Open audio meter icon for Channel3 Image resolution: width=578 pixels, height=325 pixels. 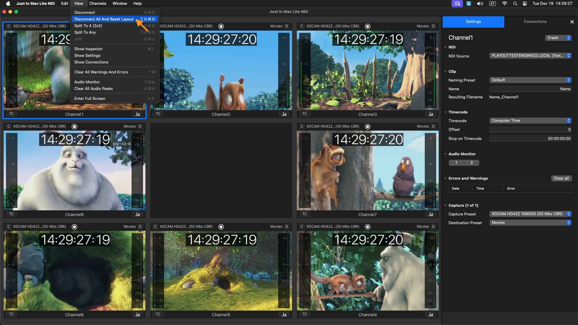pos(431,114)
